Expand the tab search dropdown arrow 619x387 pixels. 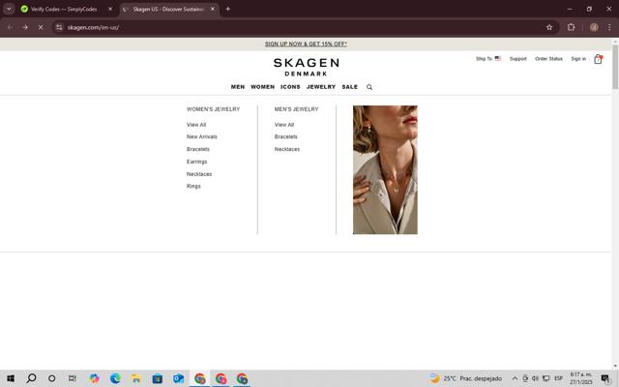click(x=9, y=9)
